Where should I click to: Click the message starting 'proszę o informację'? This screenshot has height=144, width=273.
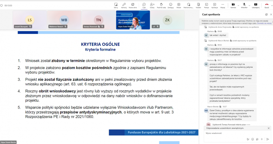point(232,67)
